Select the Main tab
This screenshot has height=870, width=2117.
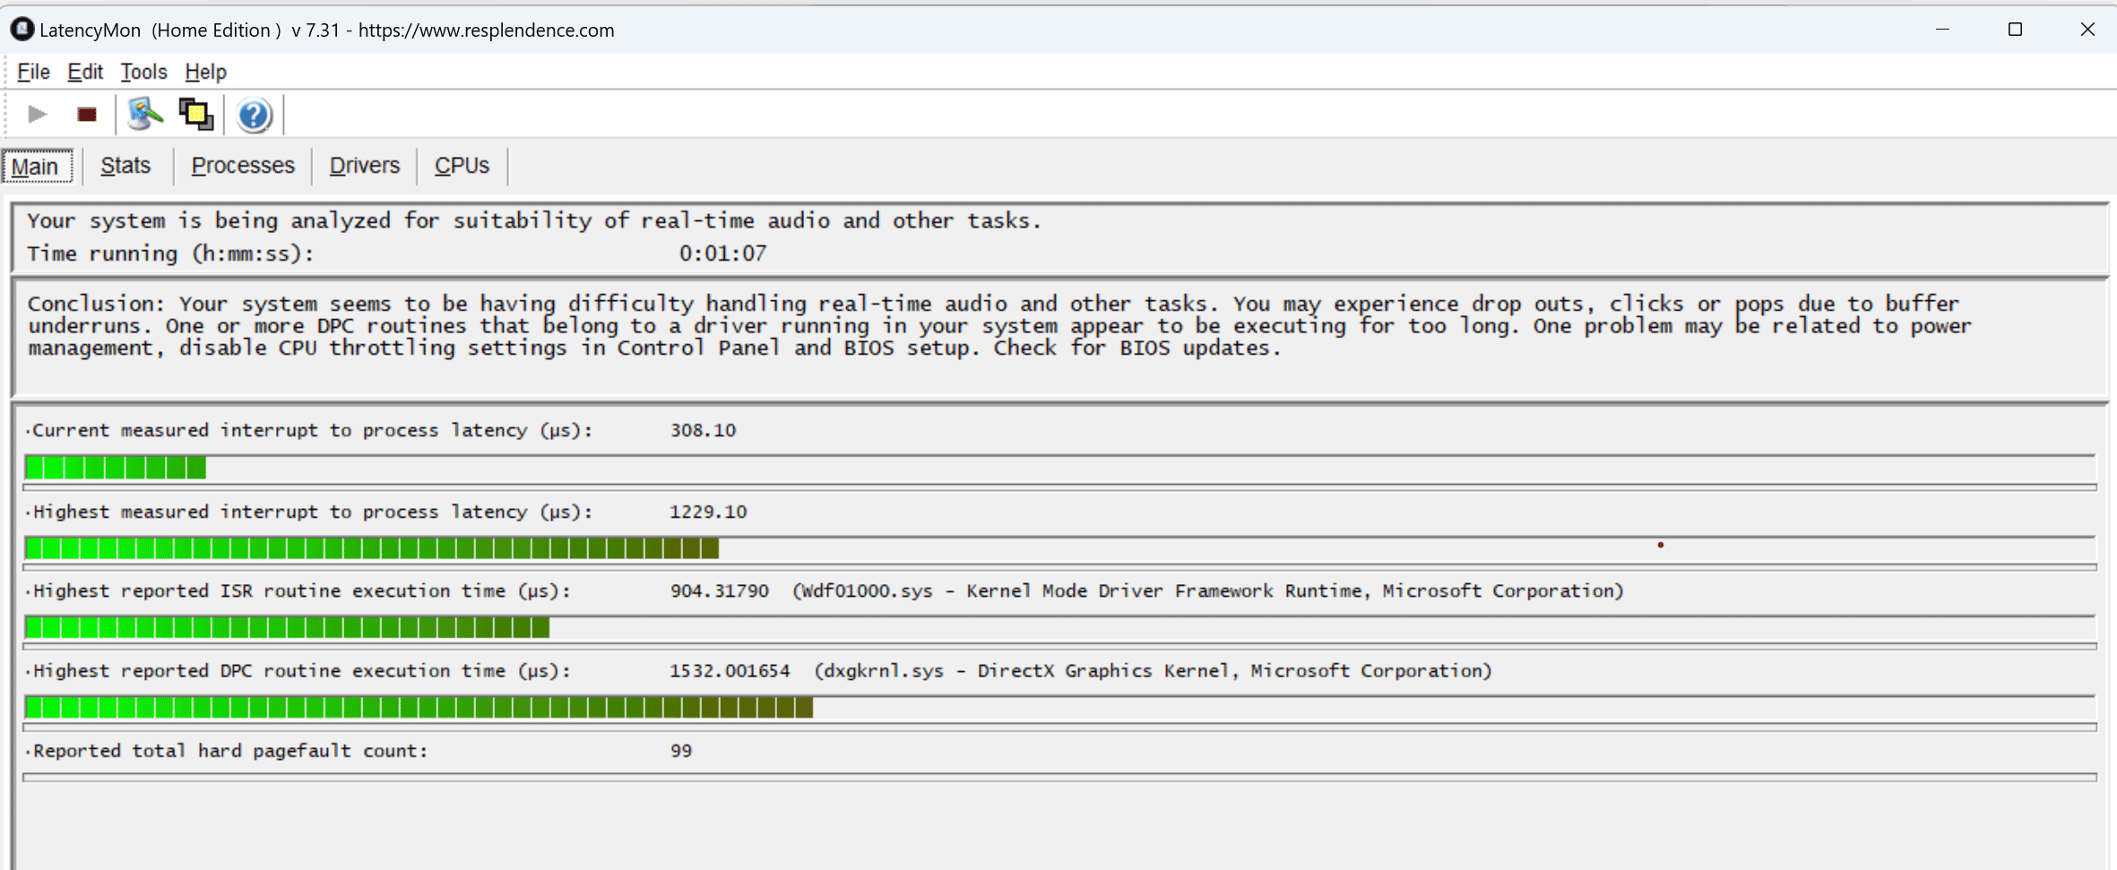[36, 167]
